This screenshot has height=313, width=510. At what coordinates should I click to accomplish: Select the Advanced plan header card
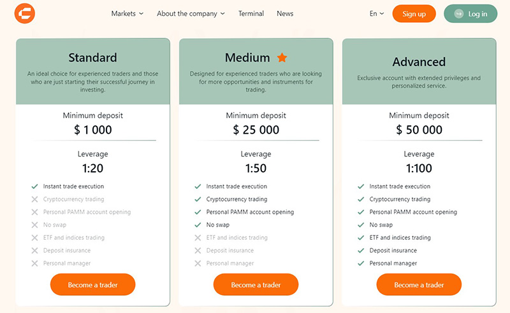coord(419,71)
